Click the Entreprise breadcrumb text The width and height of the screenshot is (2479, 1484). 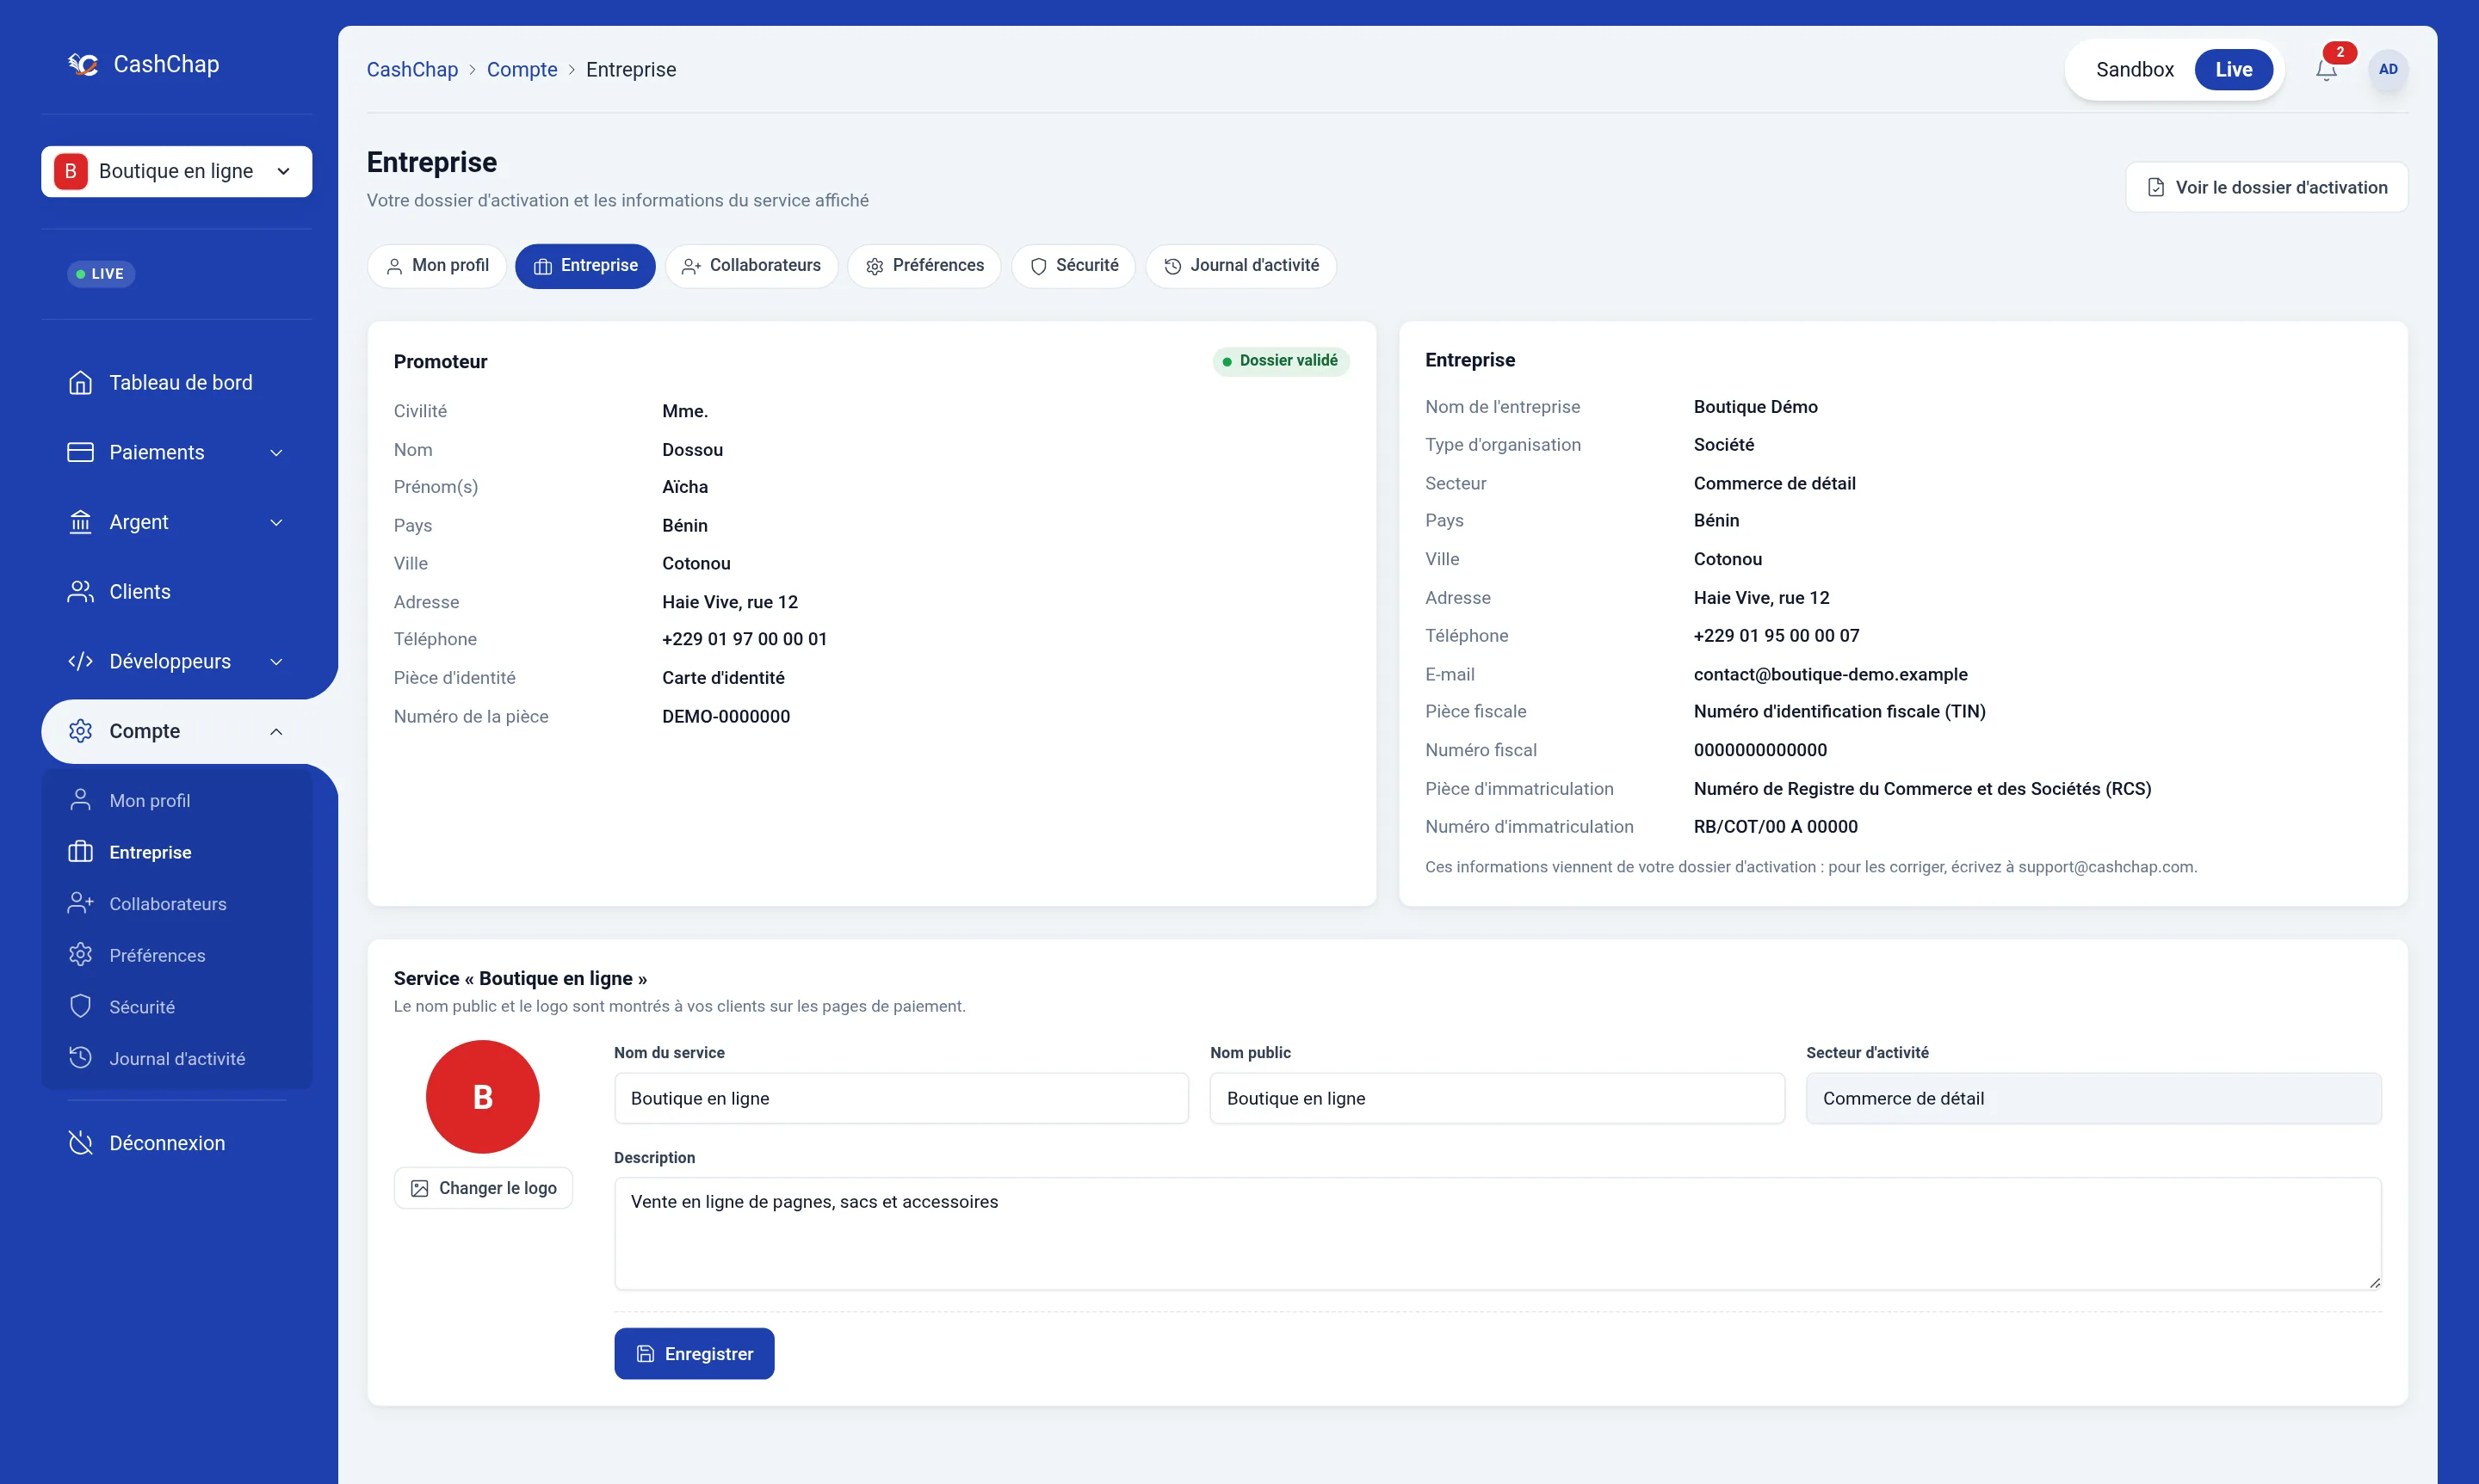click(x=631, y=69)
